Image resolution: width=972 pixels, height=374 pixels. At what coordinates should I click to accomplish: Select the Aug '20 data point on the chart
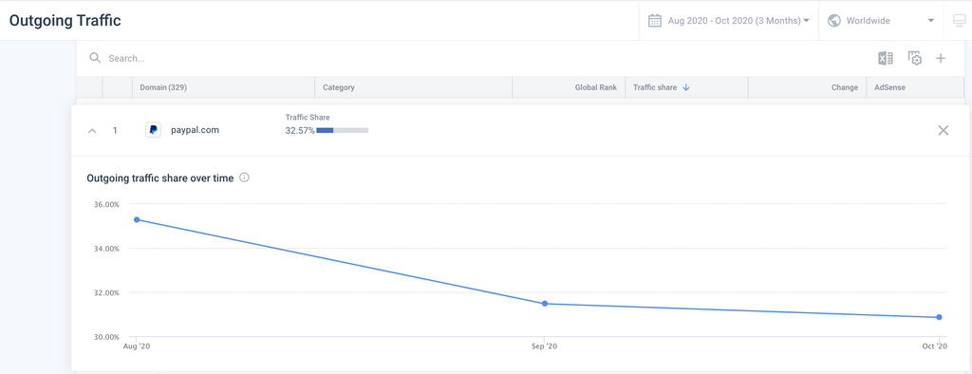click(137, 219)
